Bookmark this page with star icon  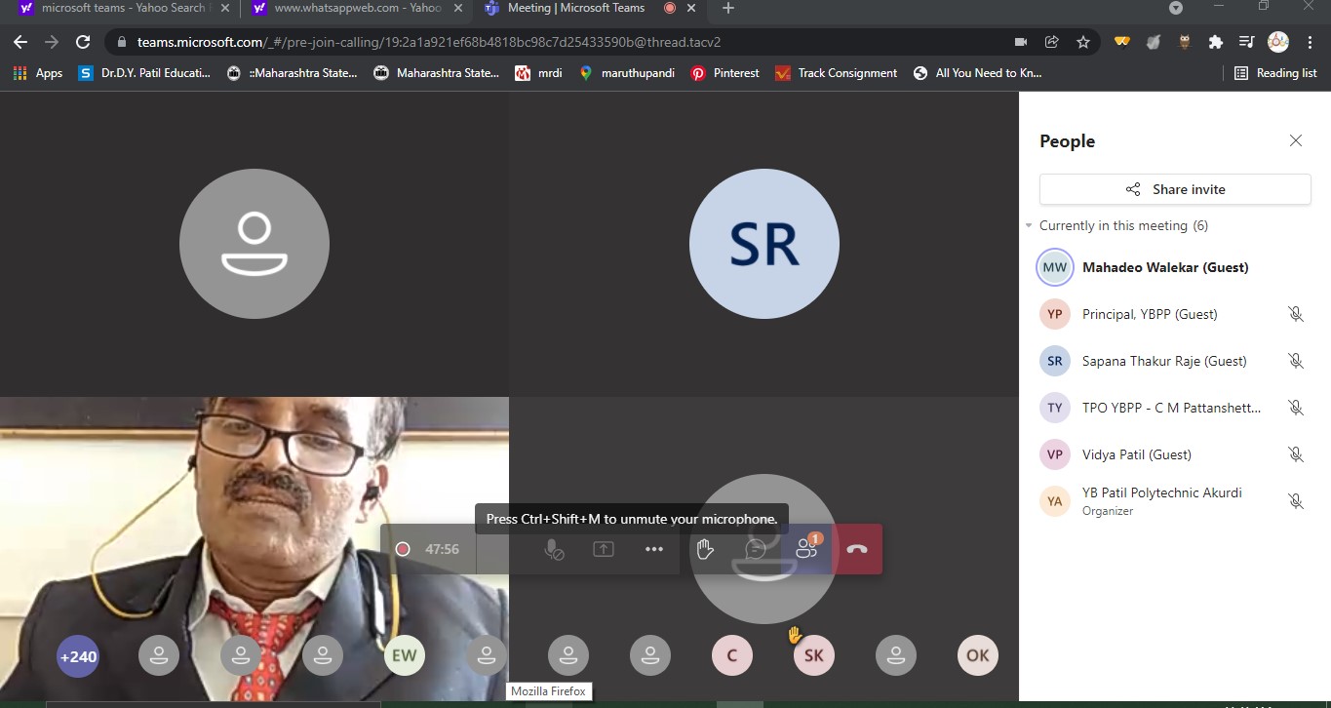1082,42
